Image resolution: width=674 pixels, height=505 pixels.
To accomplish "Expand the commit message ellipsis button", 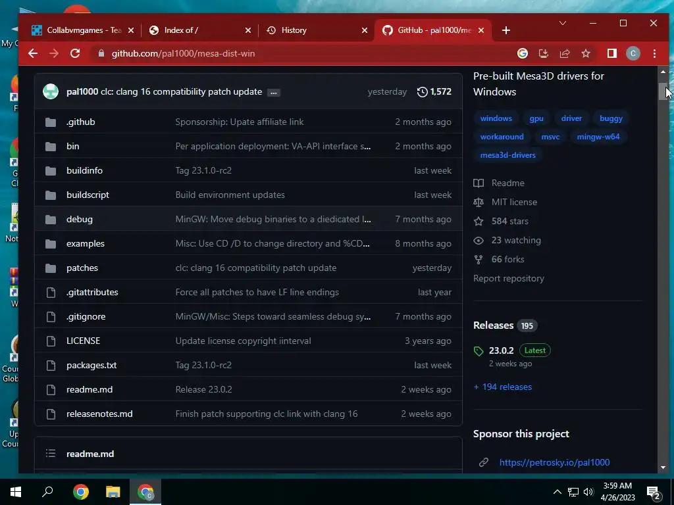I will tap(273, 92).
